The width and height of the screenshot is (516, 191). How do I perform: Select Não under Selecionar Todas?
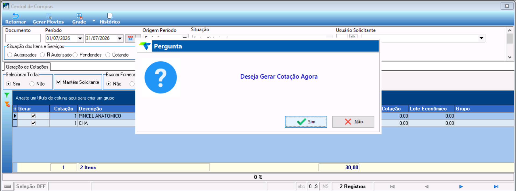(x=32, y=84)
